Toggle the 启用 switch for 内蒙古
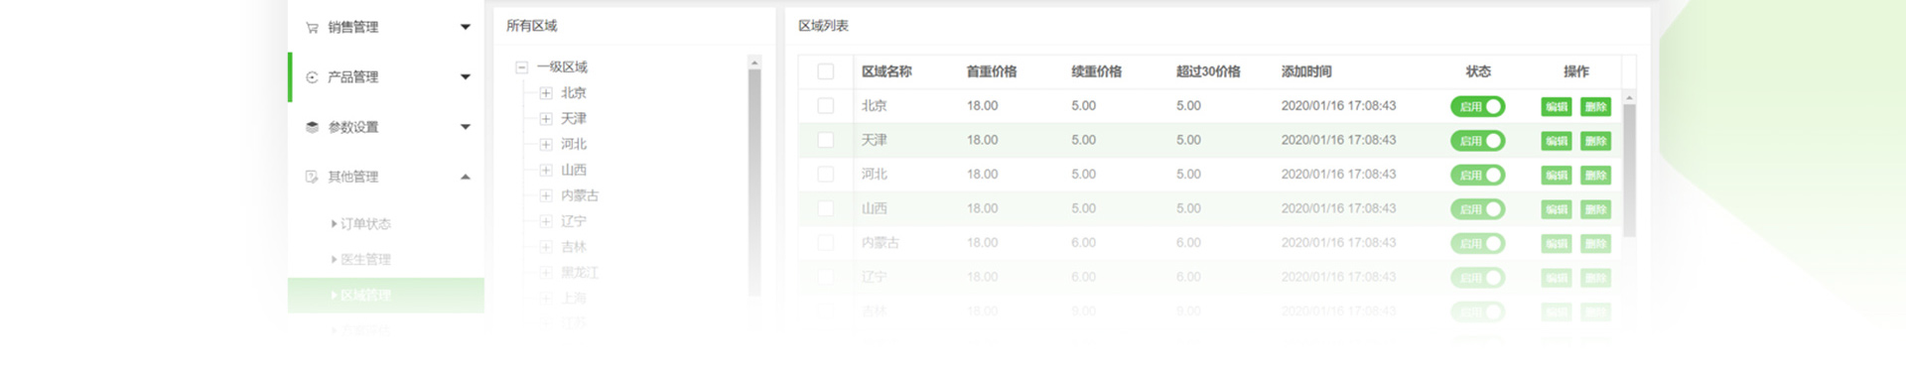The height and width of the screenshot is (373, 1906). coord(1477,243)
